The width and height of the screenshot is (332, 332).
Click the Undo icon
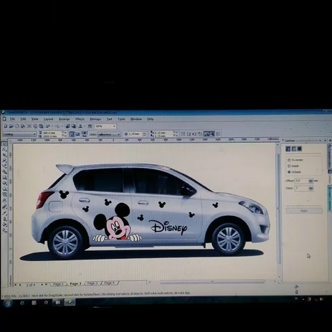tap(48, 126)
